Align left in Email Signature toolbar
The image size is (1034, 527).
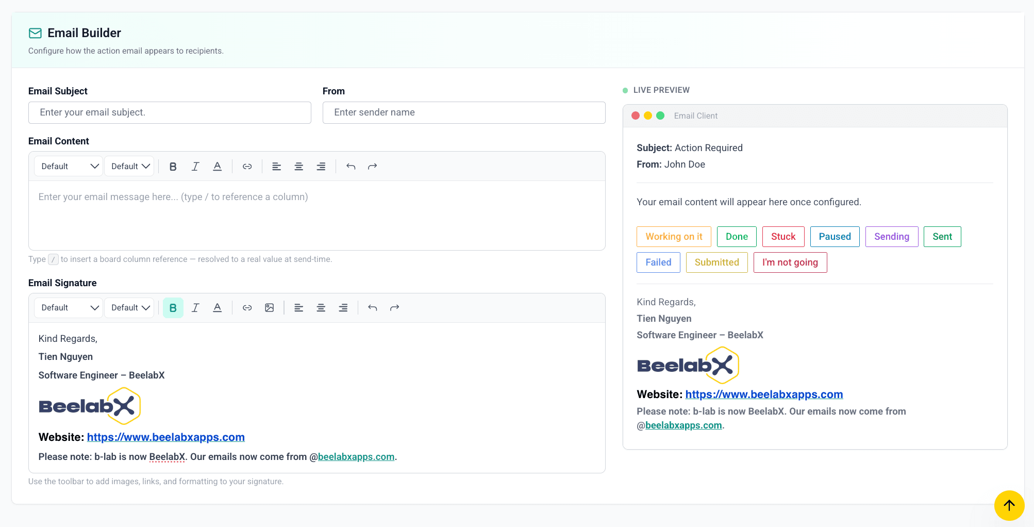pyautogui.click(x=299, y=308)
